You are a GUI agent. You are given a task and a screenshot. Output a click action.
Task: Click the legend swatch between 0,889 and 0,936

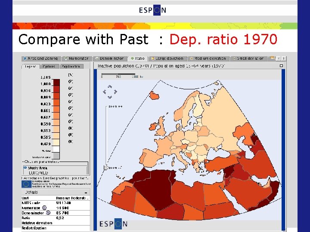(x=56, y=96)
